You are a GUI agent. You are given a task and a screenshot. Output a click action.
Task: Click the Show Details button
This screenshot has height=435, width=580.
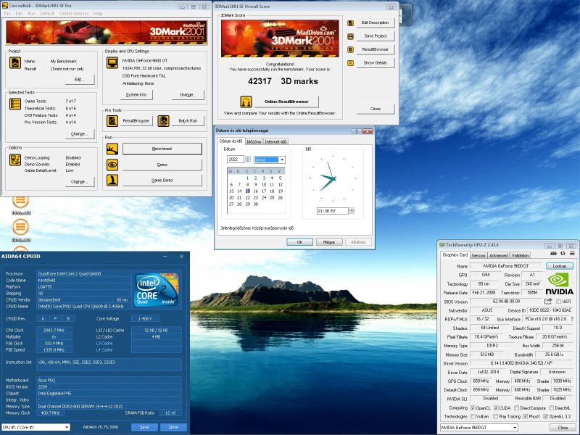coord(375,63)
